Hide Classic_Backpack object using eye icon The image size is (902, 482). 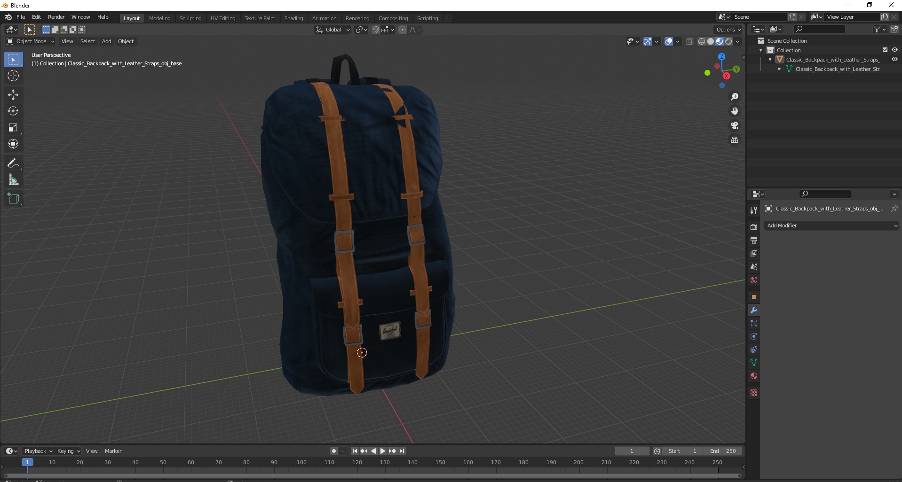pos(894,59)
